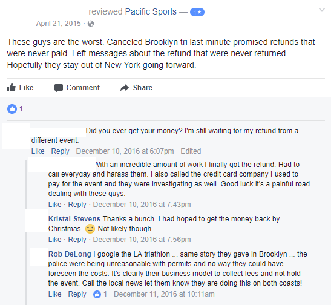Open the April 21, 2015 post timestamp
Viewport: 331px width, 305px height.
59,24
